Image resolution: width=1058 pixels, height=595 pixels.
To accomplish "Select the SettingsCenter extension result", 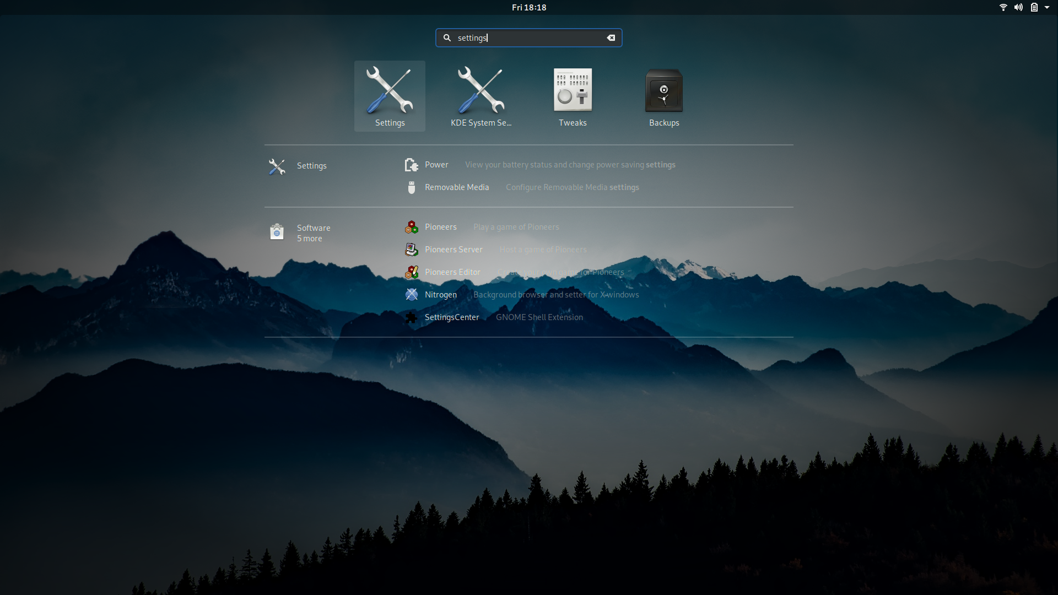I will [x=451, y=317].
